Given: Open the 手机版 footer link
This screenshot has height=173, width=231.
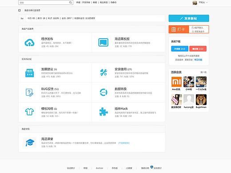Looking at the screenshot, I should (115, 168).
